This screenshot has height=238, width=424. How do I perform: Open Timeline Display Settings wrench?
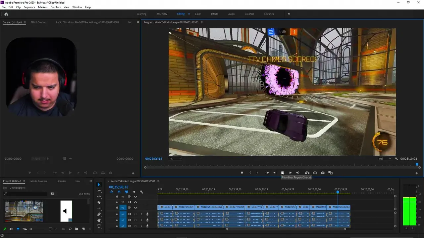coord(141,192)
